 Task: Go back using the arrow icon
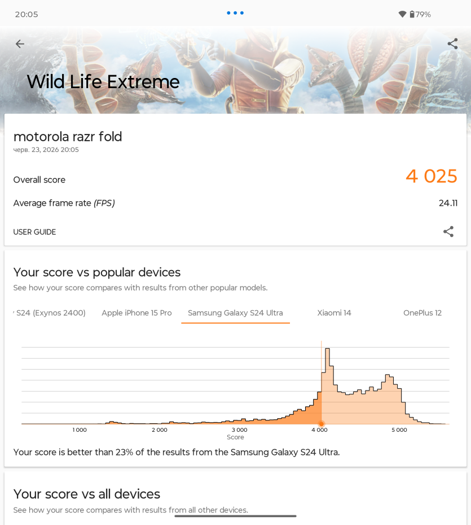20,44
